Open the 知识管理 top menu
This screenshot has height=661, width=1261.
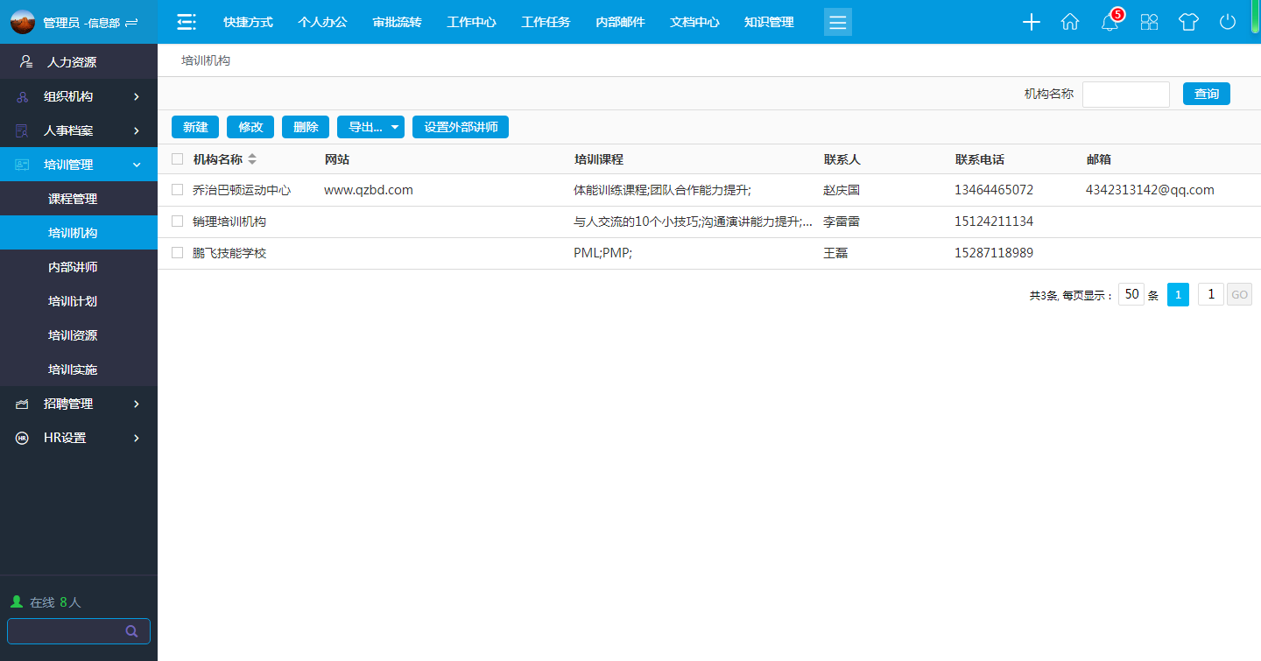click(769, 22)
